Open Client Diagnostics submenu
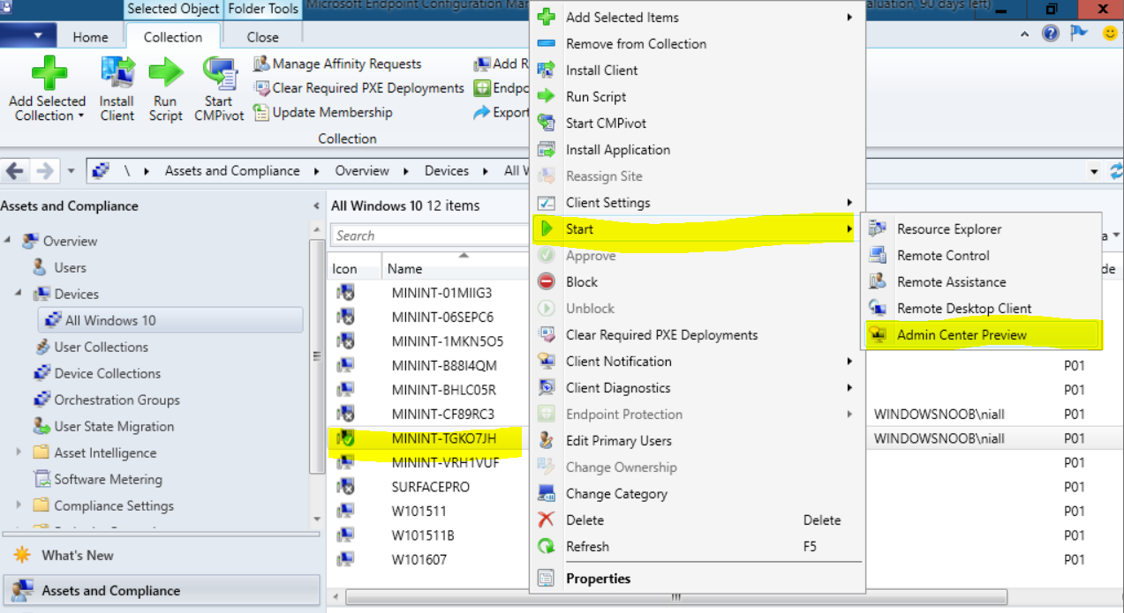The image size is (1124, 613). 696,387
